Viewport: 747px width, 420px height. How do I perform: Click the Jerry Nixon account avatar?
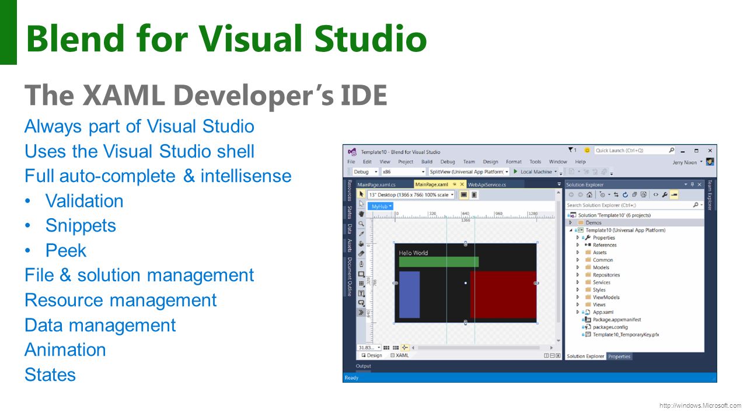coord(710,162)
